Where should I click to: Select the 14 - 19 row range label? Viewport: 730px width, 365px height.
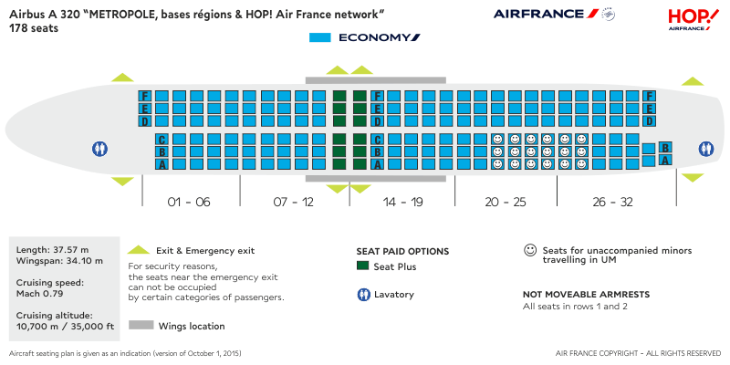(x=402, y=202)
